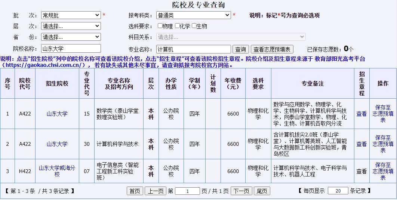View 招生章程 查看 link for row 2
The width and height of the screenshot is (397, 200).
click(361, 144)
